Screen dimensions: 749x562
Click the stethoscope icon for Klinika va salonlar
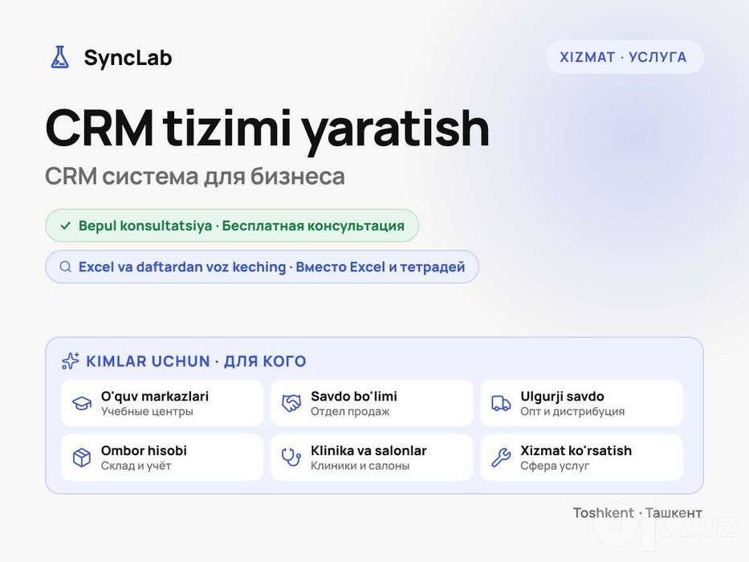pos(291,458)
